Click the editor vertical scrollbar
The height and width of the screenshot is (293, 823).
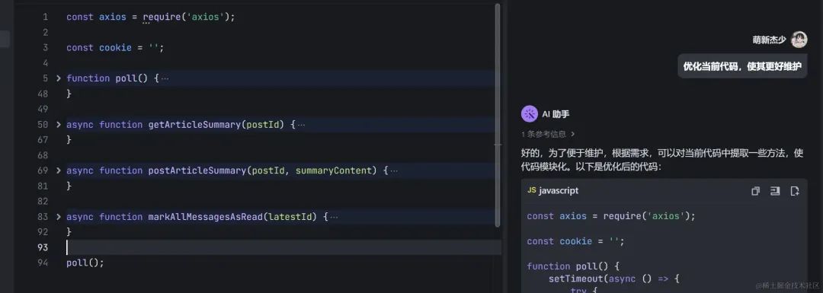[x=498, y=116]
